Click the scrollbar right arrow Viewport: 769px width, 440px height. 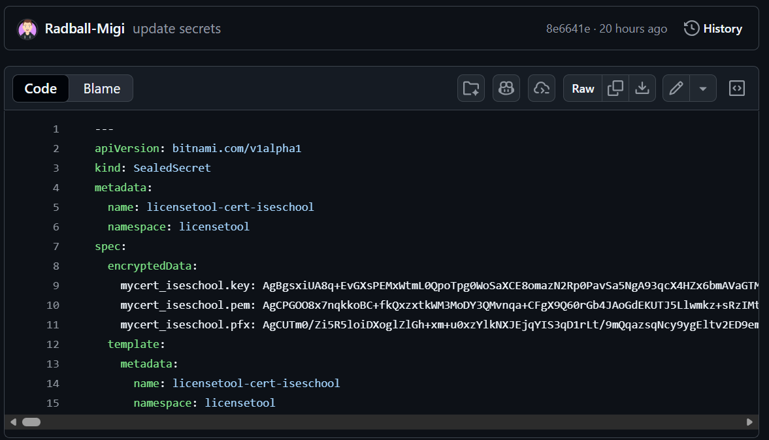[x=749, y=422]
